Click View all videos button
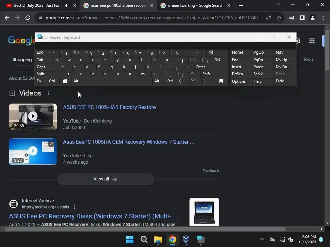 (x=105, y=179)
